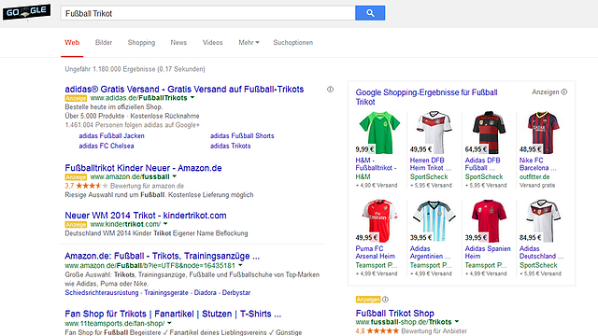This screenshot has height=336, width=598.
Task: Switch to the Web tab
Action: pyautogui.click(x=72, y=43)
